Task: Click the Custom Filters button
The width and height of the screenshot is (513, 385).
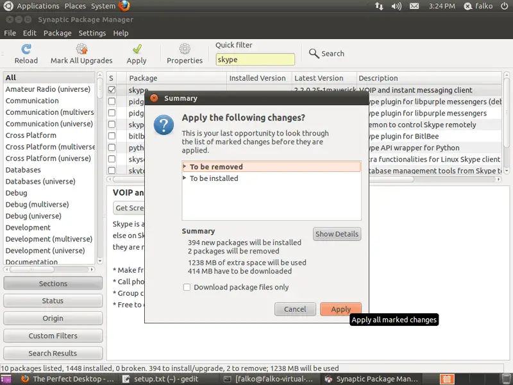Action: pyautogui.click(x=53, y=336)
